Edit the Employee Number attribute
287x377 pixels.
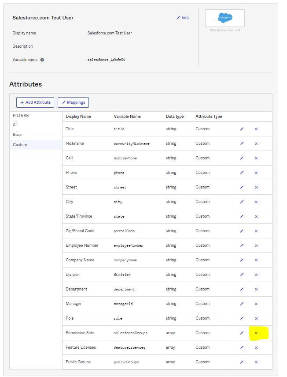(x=242, y=245)
